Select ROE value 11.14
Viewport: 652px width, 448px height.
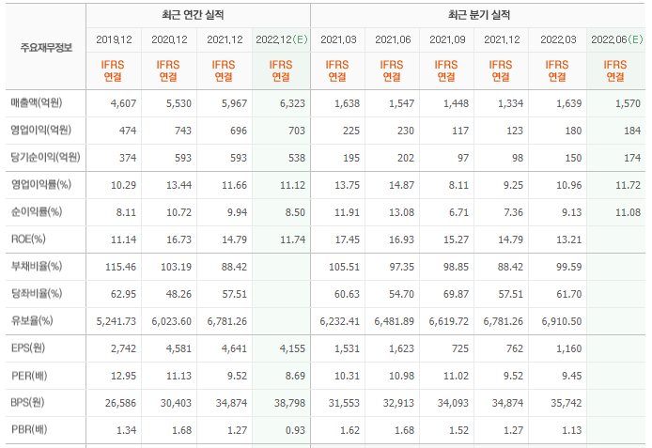tap(123, 239)
